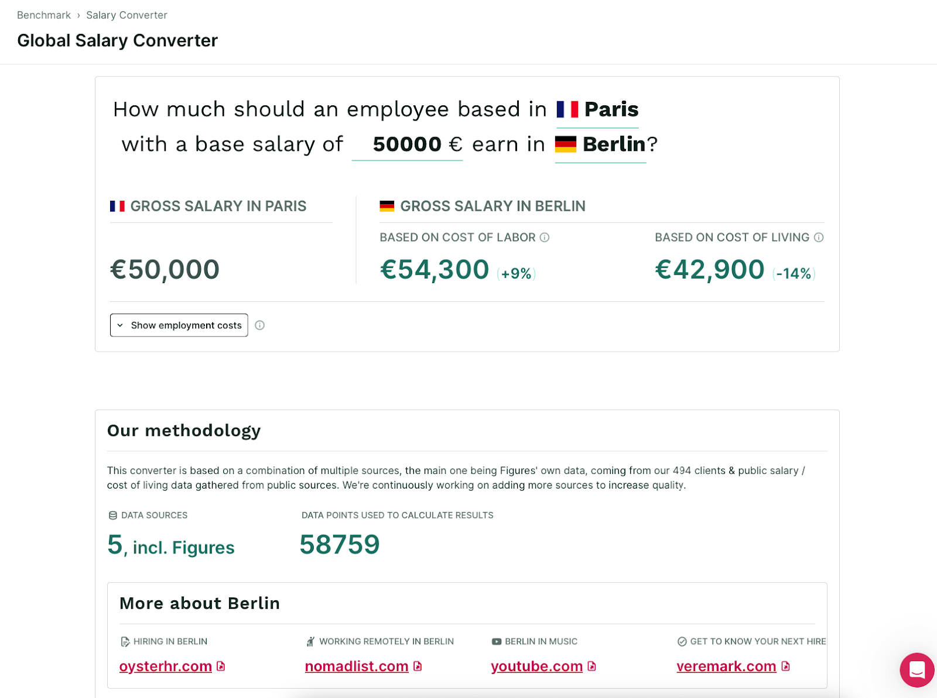Click the info icon beside Cost of Labor
Viewport: 937px width, 698px height.
545,238
